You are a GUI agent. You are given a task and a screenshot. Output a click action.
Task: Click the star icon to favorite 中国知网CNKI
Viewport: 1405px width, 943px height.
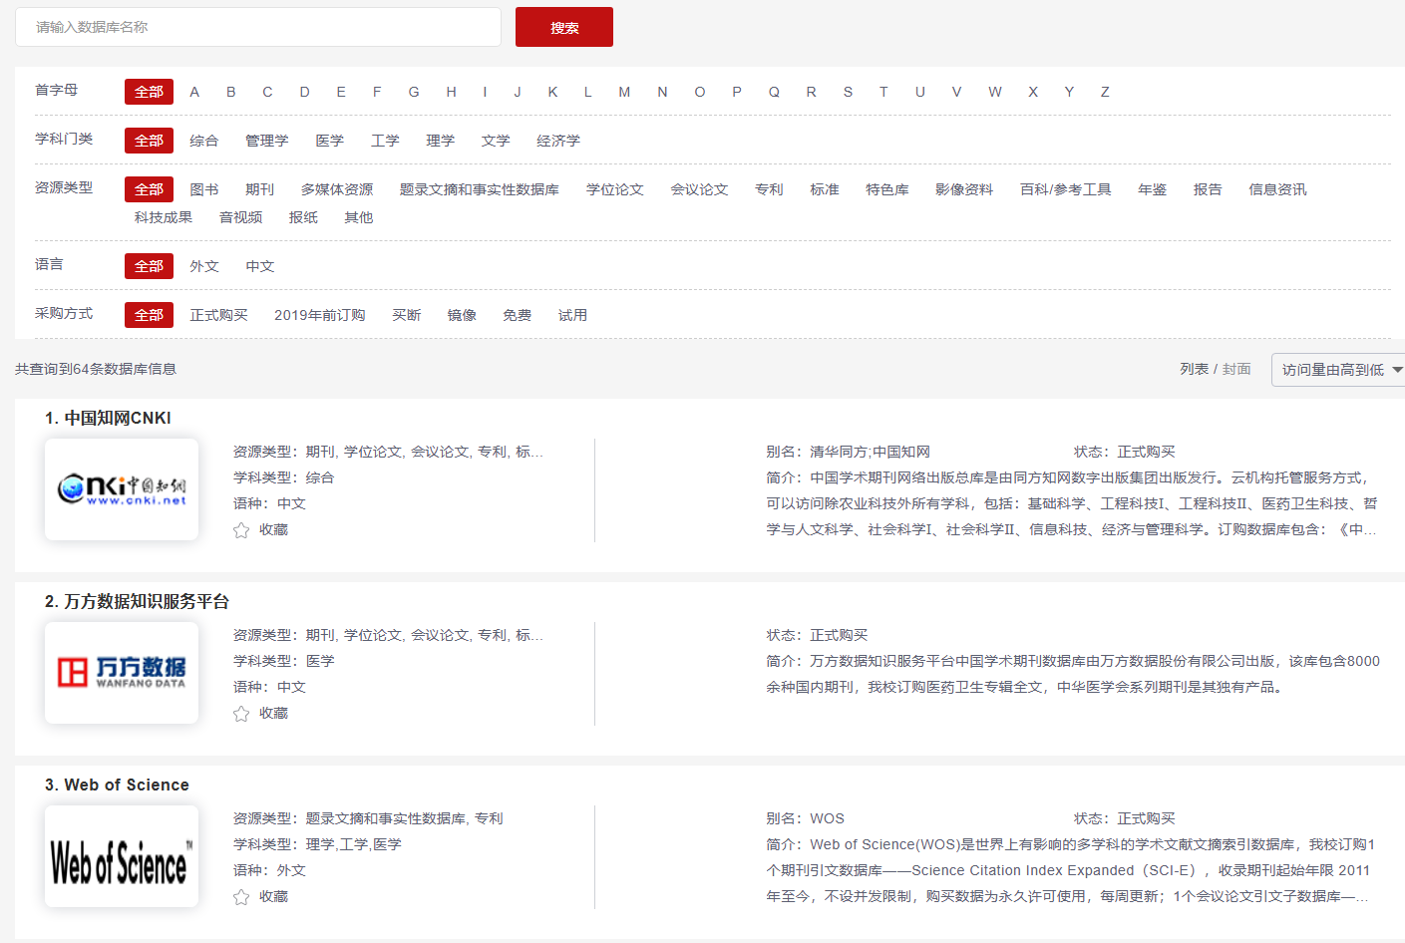click(241, 530)
